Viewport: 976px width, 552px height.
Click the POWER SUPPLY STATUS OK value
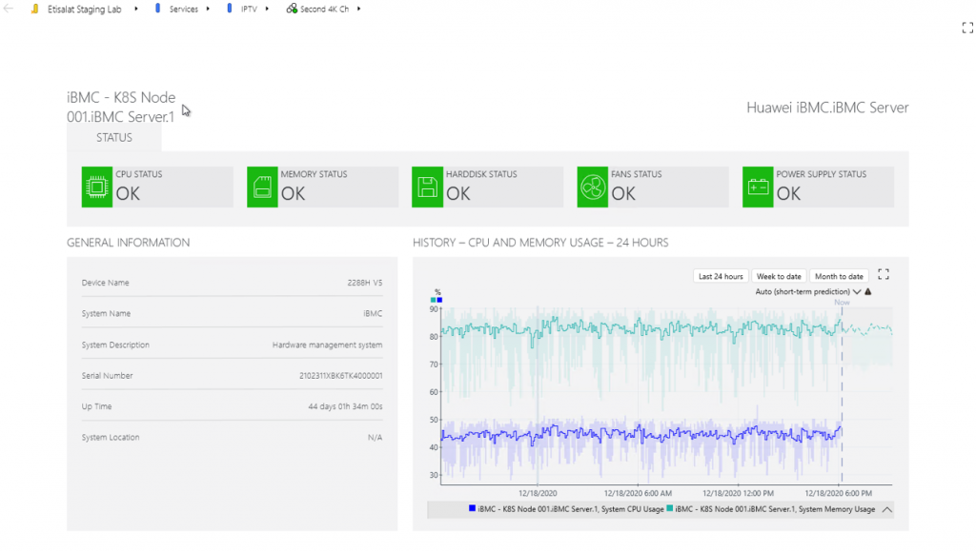pos(788,194)
